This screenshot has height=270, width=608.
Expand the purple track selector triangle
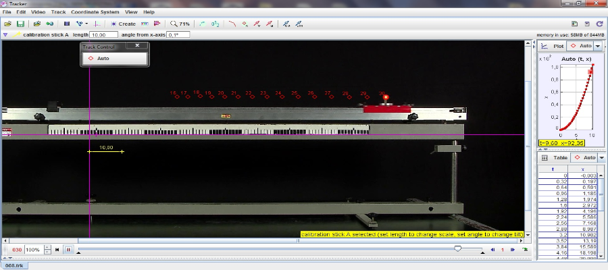(x=5, y=35)
